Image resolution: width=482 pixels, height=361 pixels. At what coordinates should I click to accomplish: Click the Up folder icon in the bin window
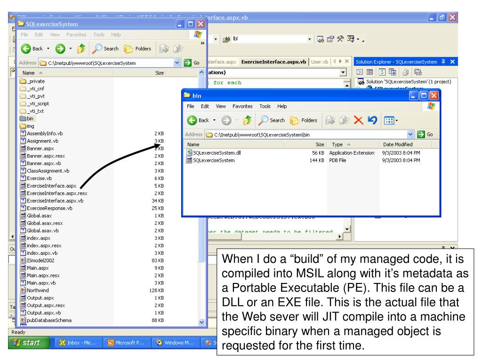(x=247, y=120)
